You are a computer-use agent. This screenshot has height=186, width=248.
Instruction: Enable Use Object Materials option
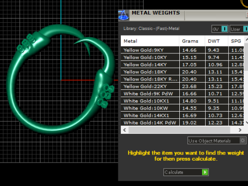point(216,141)
